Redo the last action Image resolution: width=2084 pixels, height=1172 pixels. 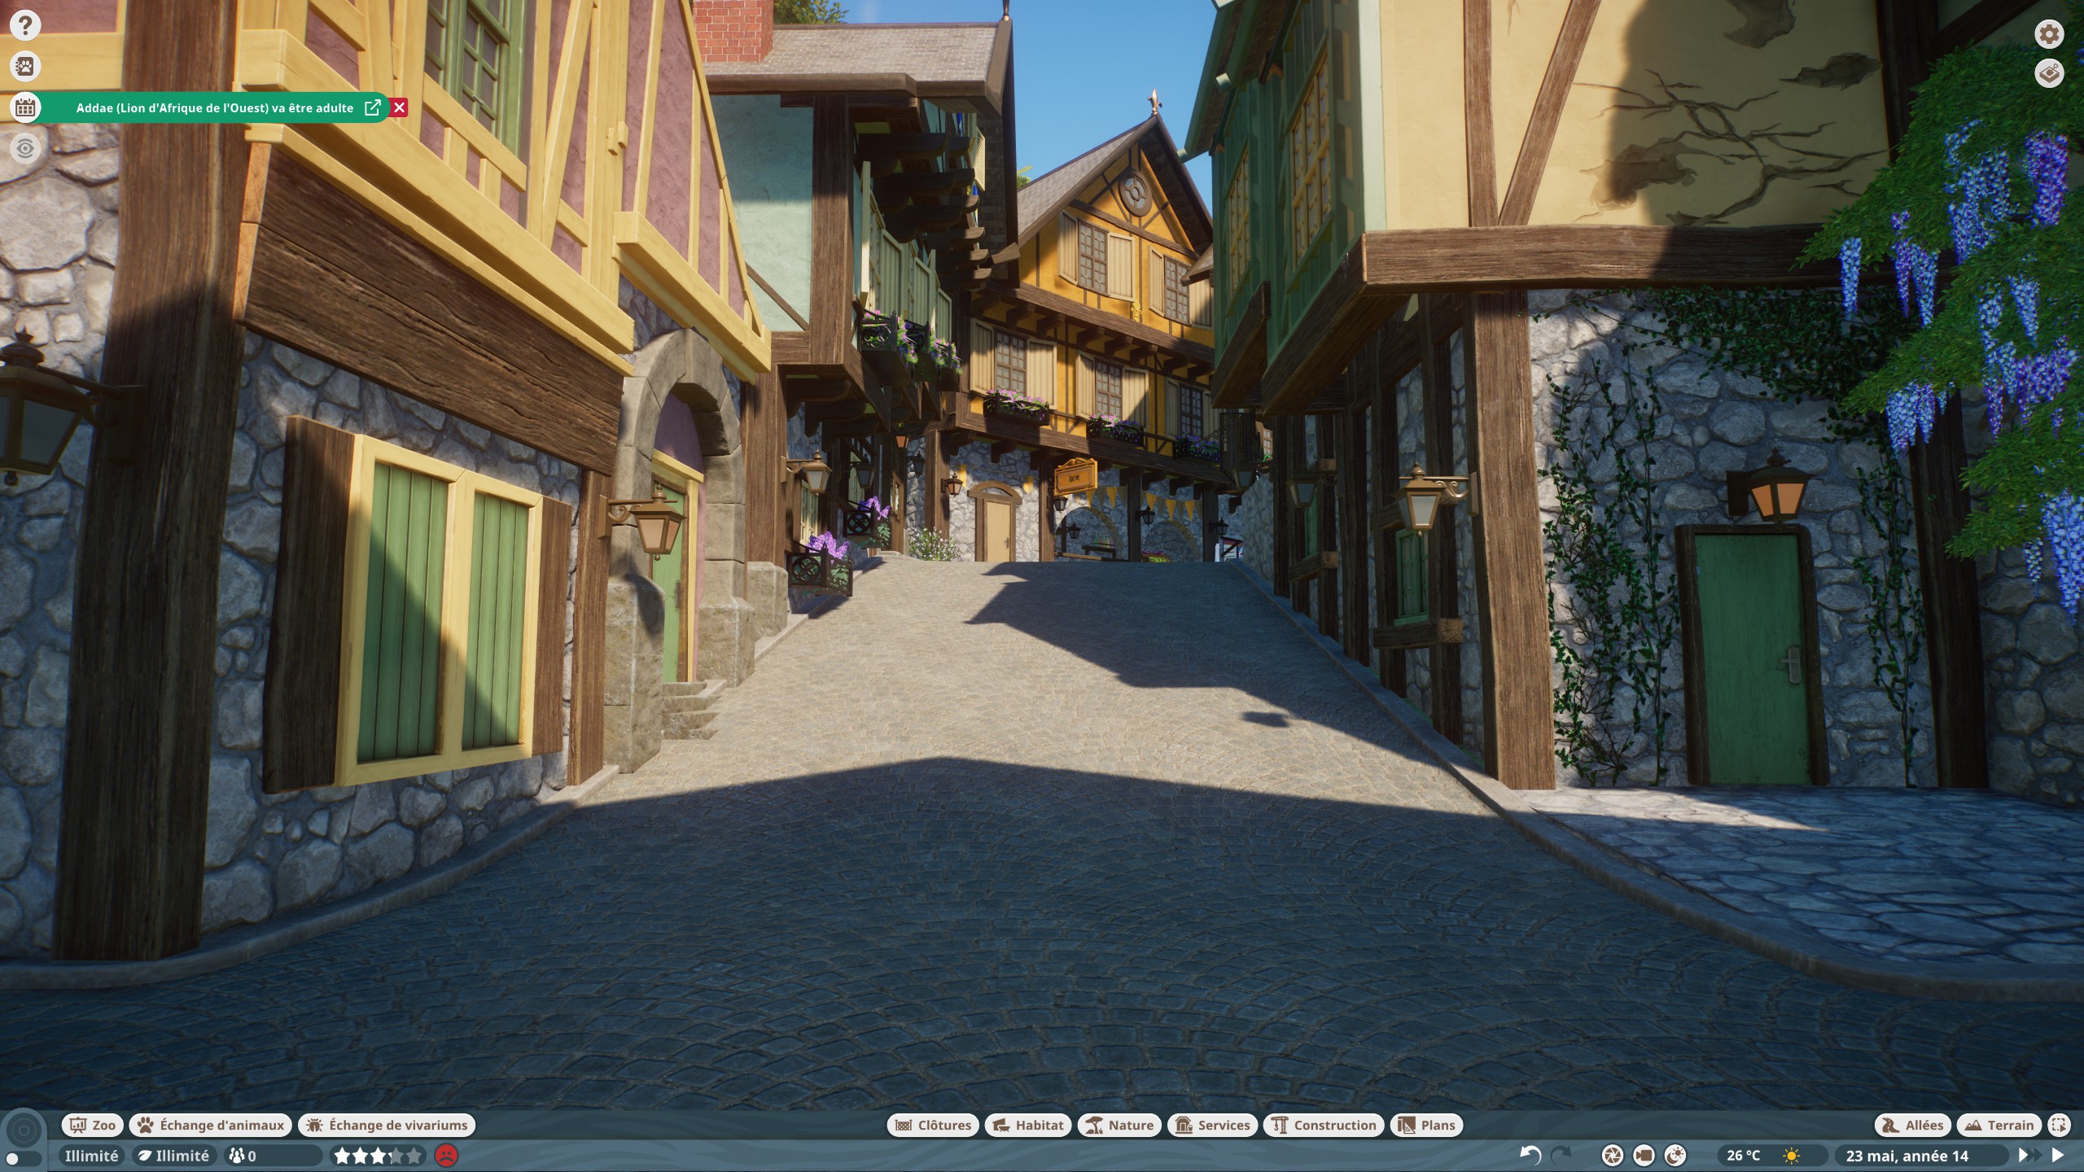click(1561, 1155)
